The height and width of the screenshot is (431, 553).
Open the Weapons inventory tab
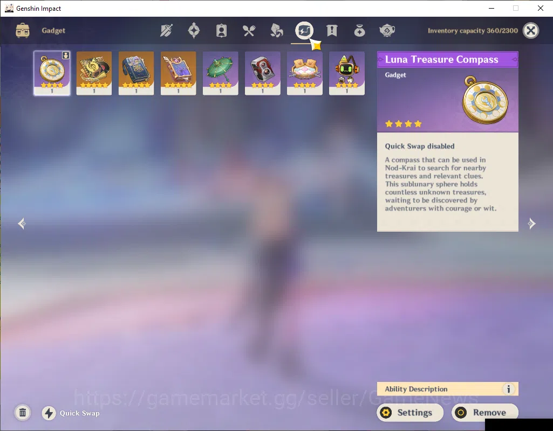166,31
